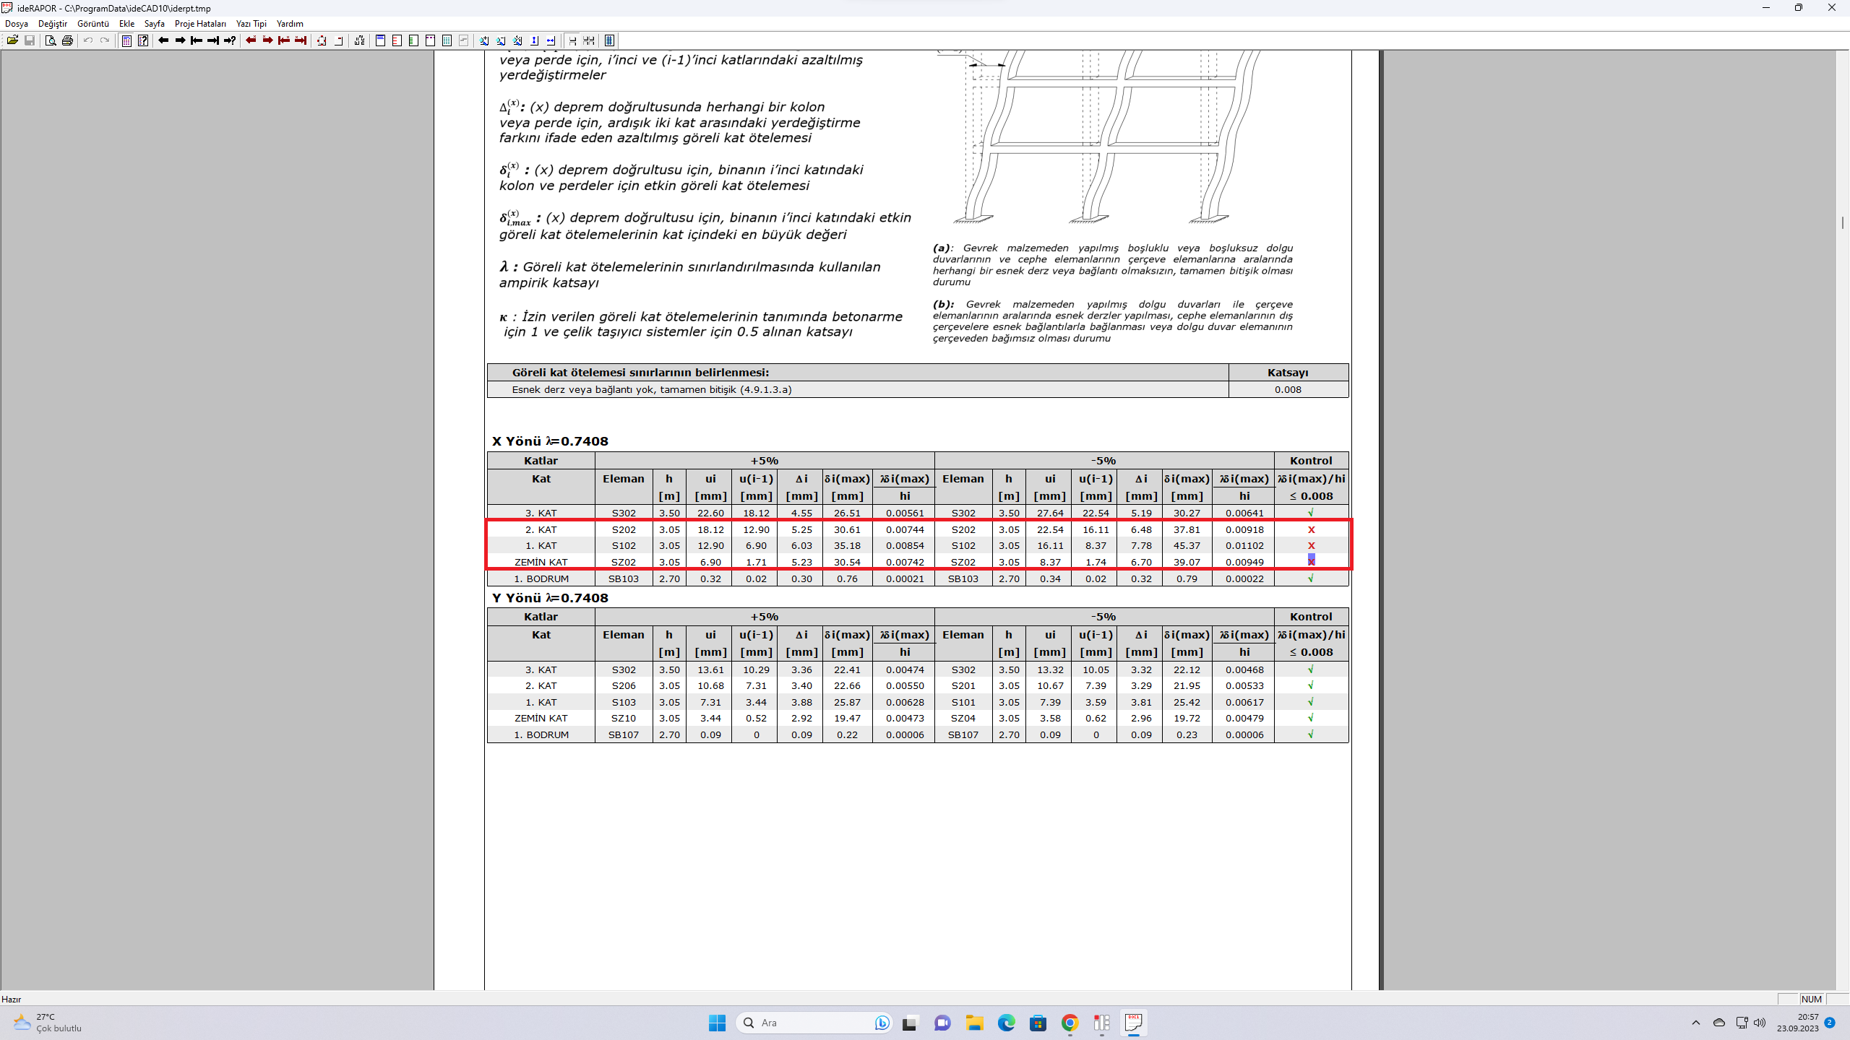Open weather widget showing 27°C
Image resolution: width=1850 pixels, height=1040 pixels.
(x=48, y=1023)
